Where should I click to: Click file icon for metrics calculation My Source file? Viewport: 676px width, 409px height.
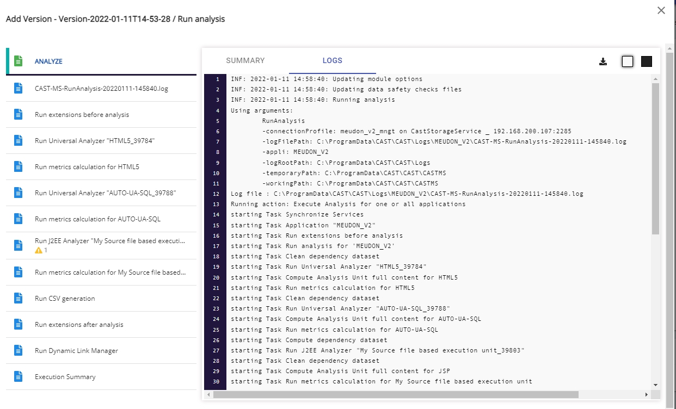coord(19,272)
